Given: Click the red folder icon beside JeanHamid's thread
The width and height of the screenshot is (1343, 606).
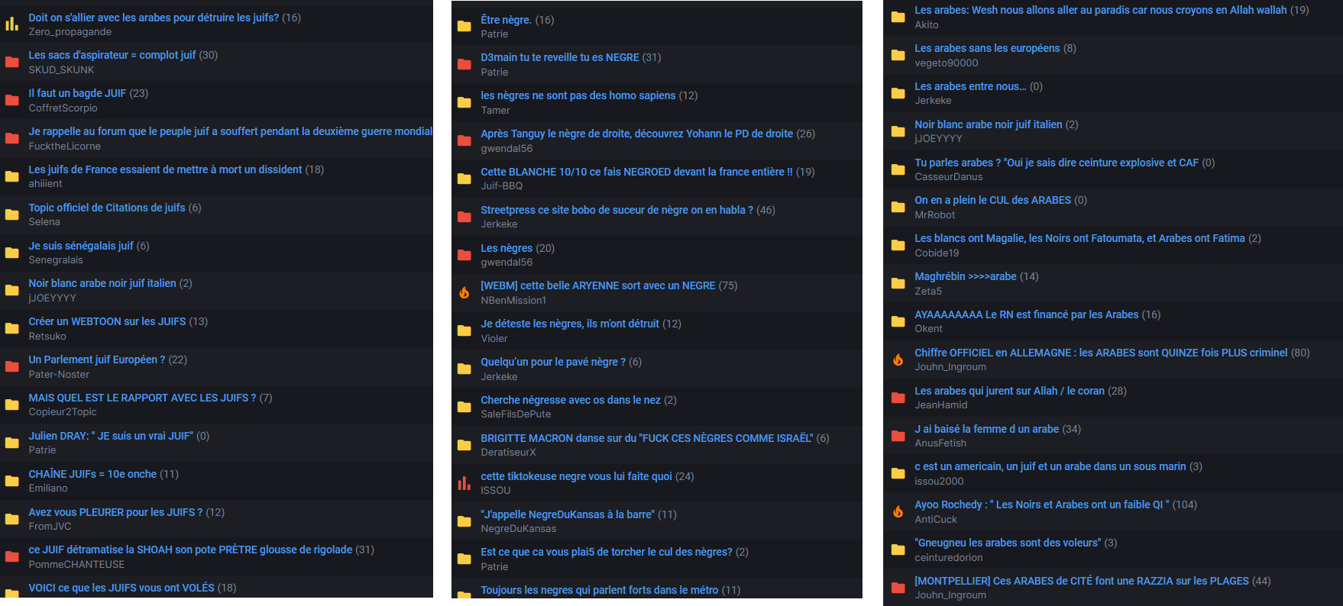Looking at the screenshot, I should click(x=898, y=398).
